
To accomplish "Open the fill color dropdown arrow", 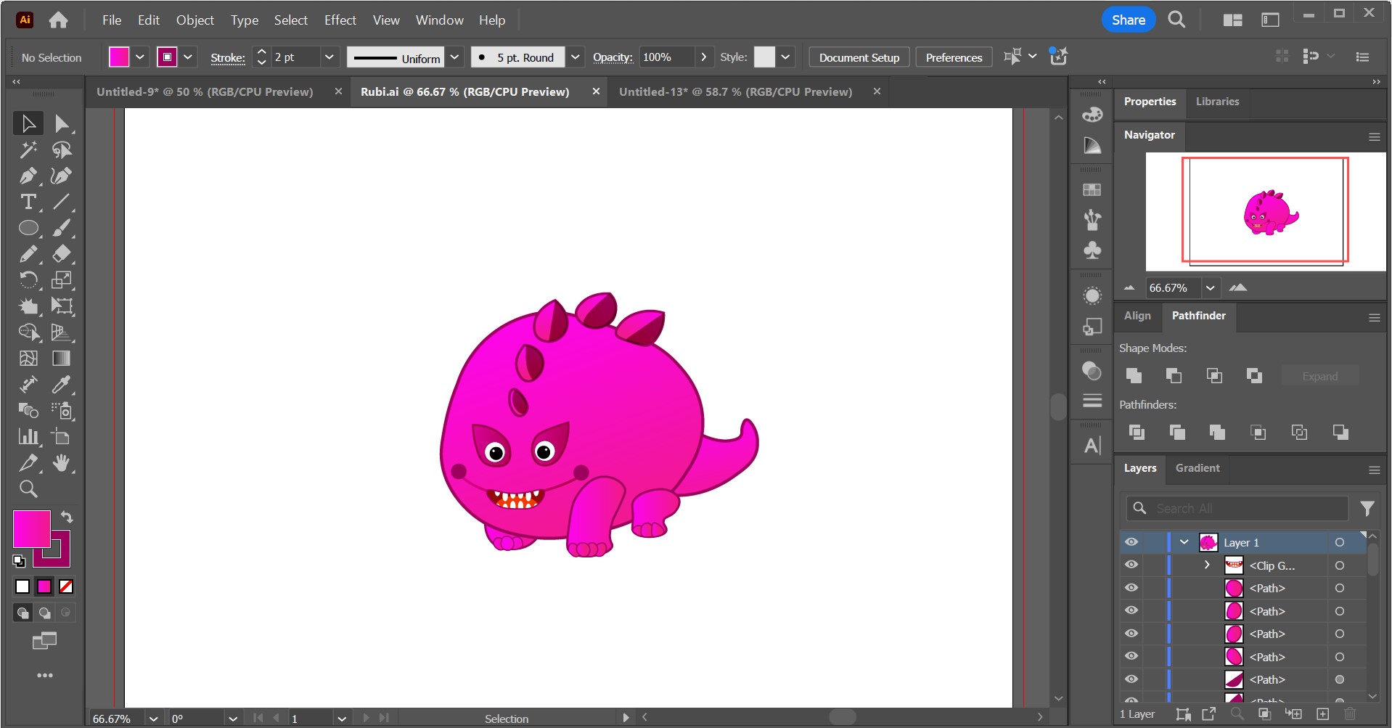I will tap(140, 57).
